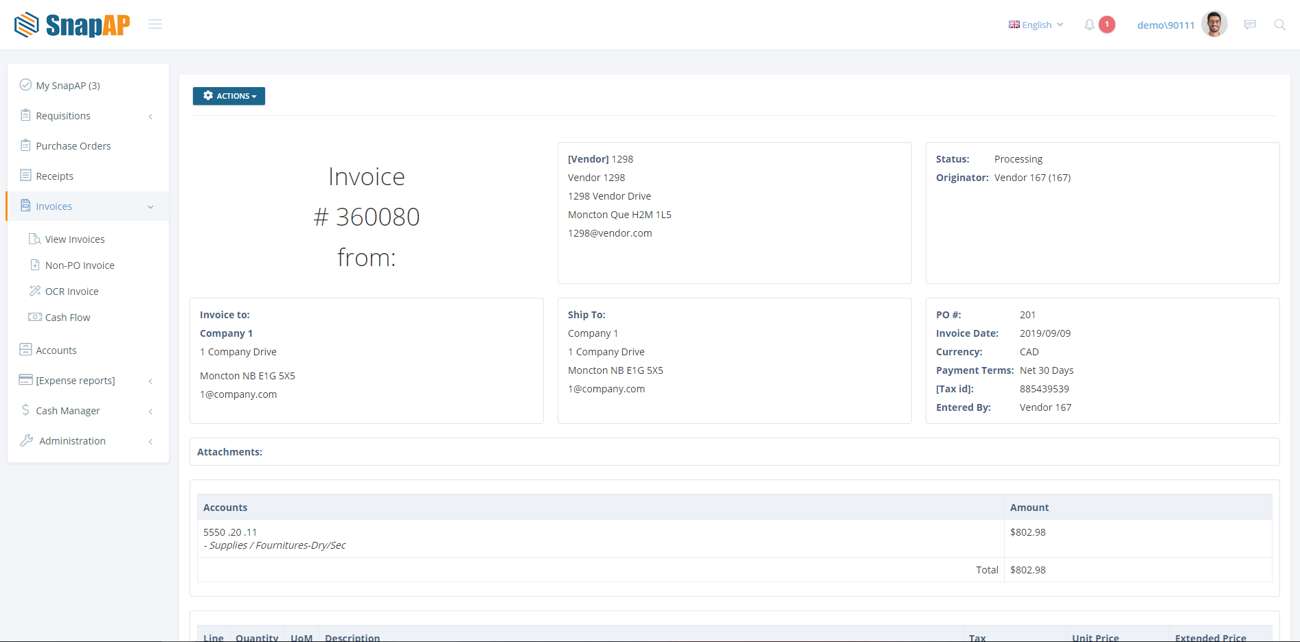Click the Net 30 Days payment terms
1300x642 pixels.
click(1047, 370)
